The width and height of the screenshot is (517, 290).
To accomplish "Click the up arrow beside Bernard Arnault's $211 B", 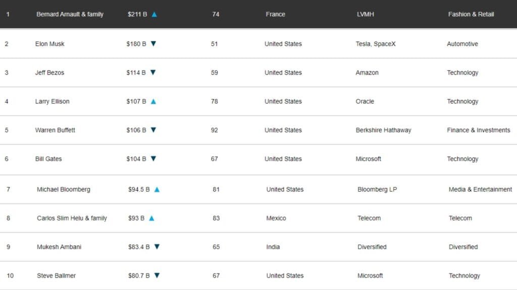I will pos(154,15).
